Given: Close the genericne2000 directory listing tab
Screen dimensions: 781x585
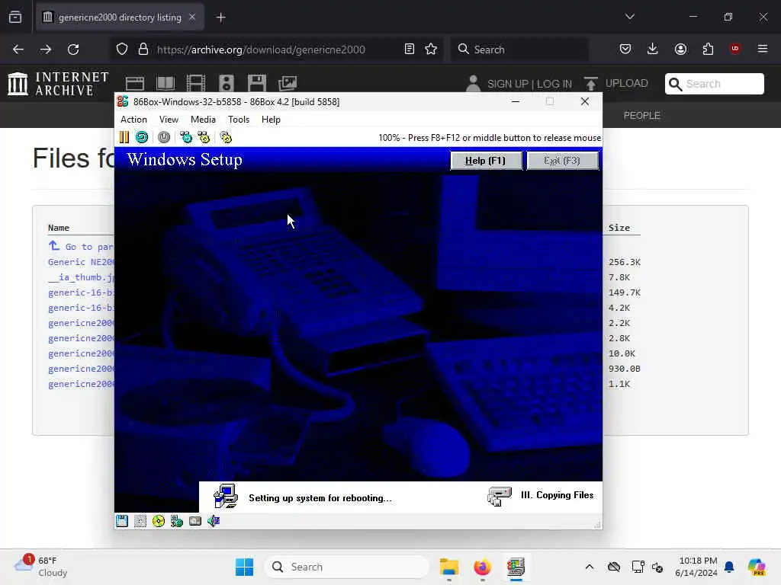Looking at the screenshot, I should (192, 18).
